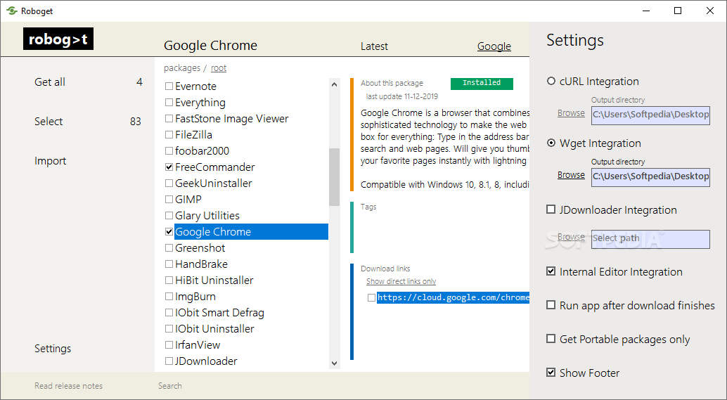This screenshot has height=400, width=727.
Task: Check the cloud.google.com download link checkbox
Action: point(371,297)
